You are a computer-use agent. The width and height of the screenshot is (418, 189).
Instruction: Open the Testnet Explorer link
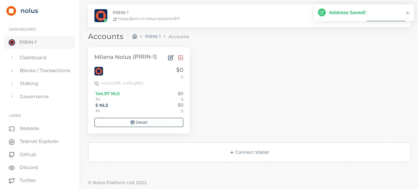pos(39,141)
